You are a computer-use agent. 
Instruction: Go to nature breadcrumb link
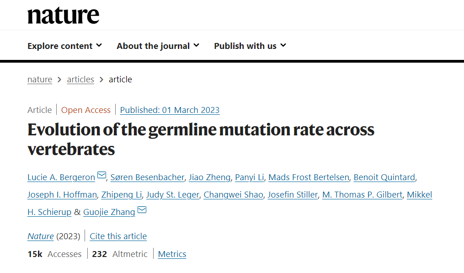click(x=40, y=80)
